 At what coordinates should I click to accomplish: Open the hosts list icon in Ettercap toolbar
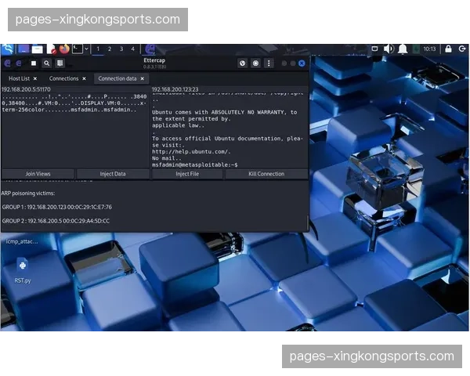tap(60, 63)
